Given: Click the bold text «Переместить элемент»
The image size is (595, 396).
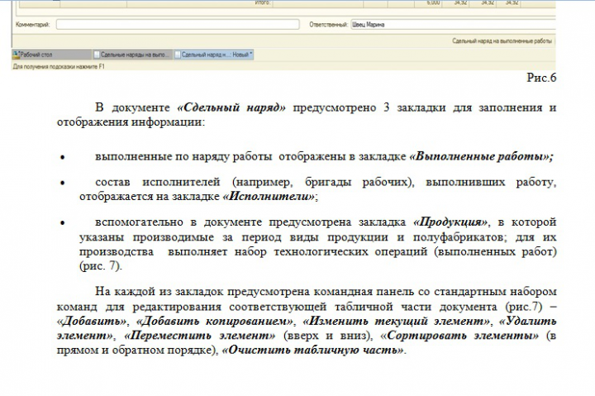Looking at the screenshot, I should 200,336.
